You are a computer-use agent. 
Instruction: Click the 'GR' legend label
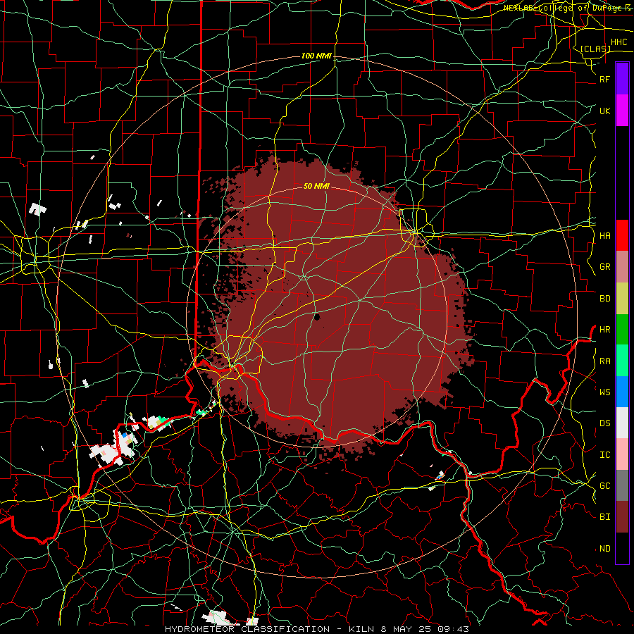click(605, 267)
